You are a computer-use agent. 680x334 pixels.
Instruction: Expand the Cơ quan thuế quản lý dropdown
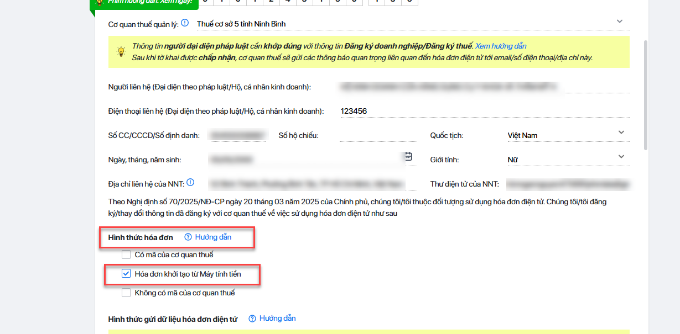[619, 22]
